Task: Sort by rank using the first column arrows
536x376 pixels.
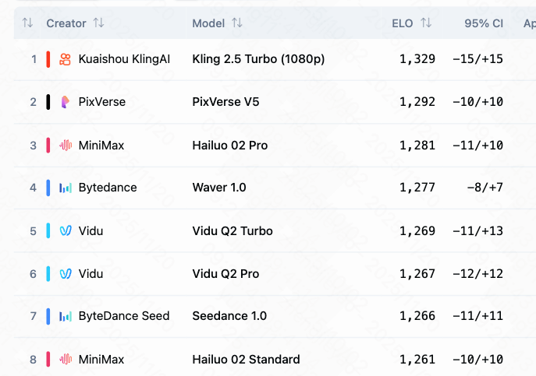Action: (x=27, y=23)
